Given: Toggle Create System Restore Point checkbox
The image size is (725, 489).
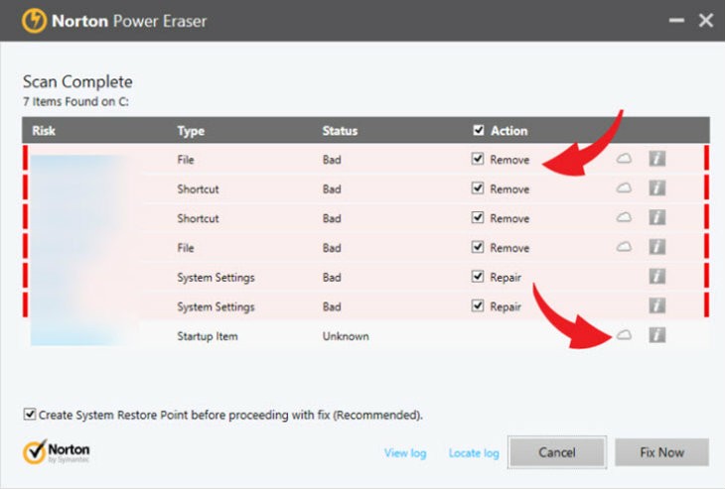Looking at the screenshot, I should click(30, 414).
